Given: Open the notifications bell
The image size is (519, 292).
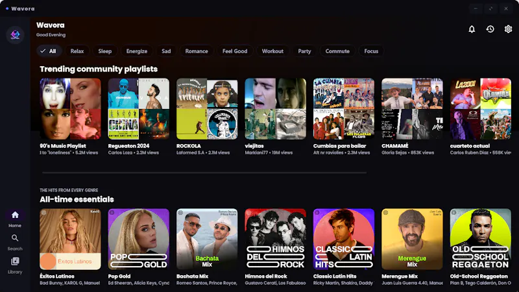Looking at the screenshot, I should [472, 29].
